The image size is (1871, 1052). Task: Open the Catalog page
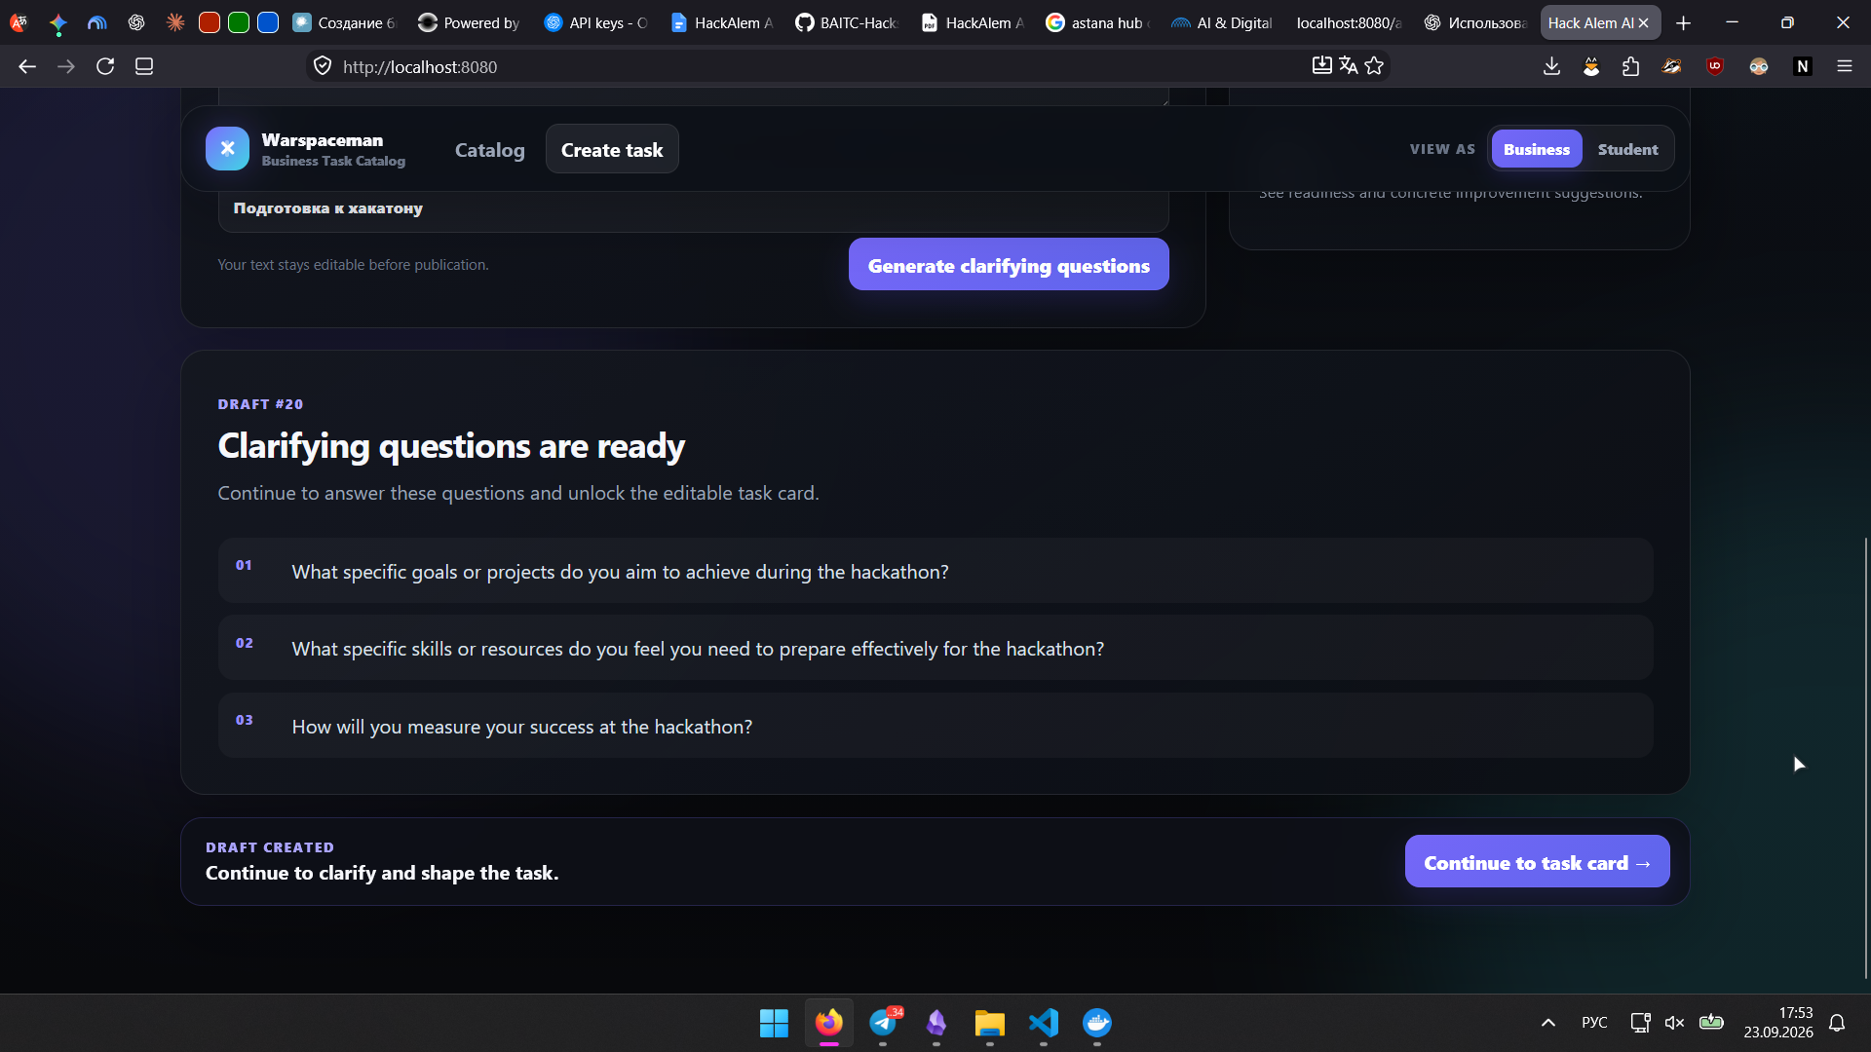click(489, 150)
